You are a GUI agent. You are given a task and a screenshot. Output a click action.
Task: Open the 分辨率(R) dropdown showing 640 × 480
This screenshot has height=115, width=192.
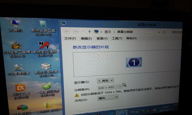tap(110, 87)
